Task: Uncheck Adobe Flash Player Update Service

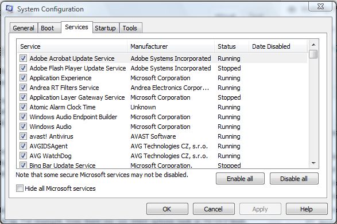Action: pyautogui.click(x=23, y=68)
